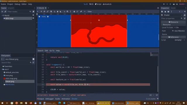The image size is (187, 105).
Task: Toggle distraction-free mode expand icon
Action: (158, 8)
